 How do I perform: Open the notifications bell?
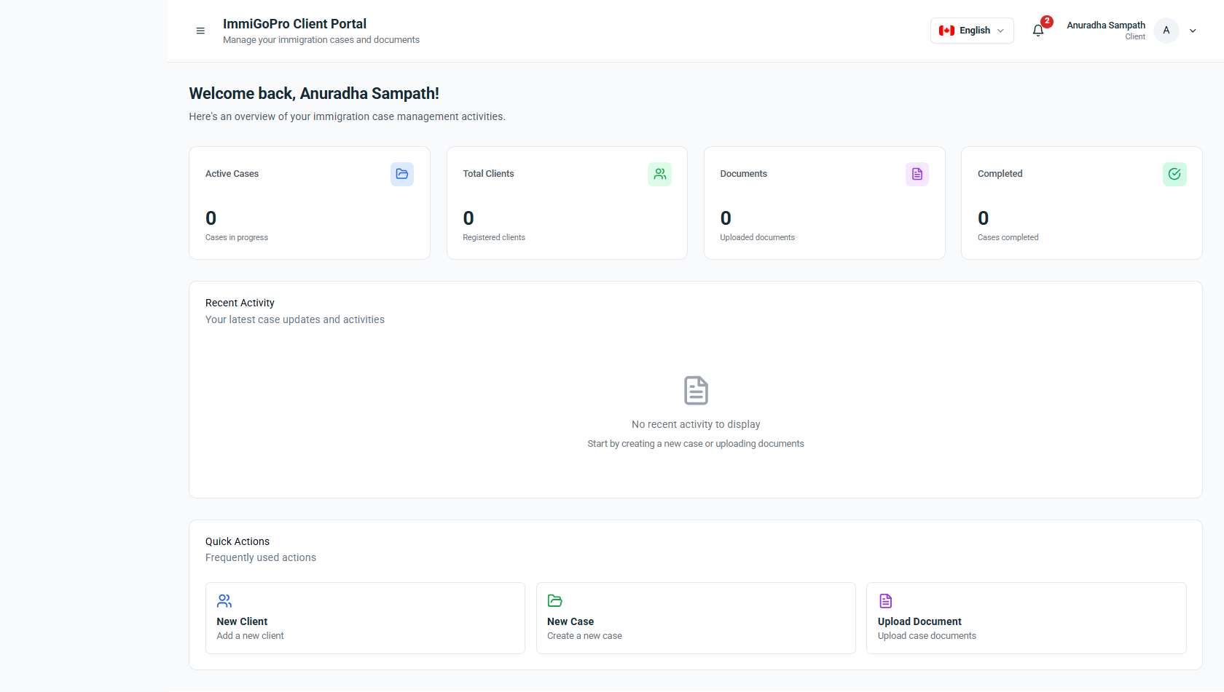[1038, 31]
